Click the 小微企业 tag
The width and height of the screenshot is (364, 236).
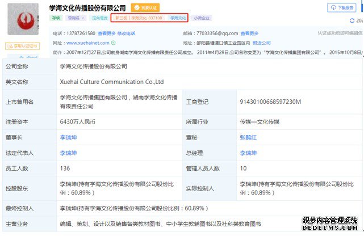tap(202, 18)
